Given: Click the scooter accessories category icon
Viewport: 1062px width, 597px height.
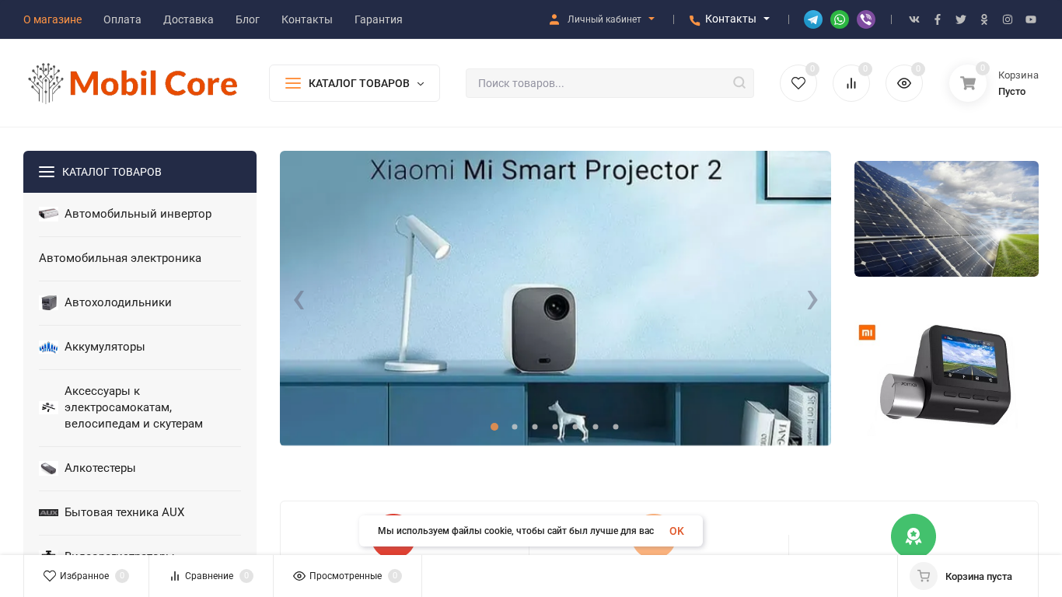Looking at the screenshot, I should [48, 407].
